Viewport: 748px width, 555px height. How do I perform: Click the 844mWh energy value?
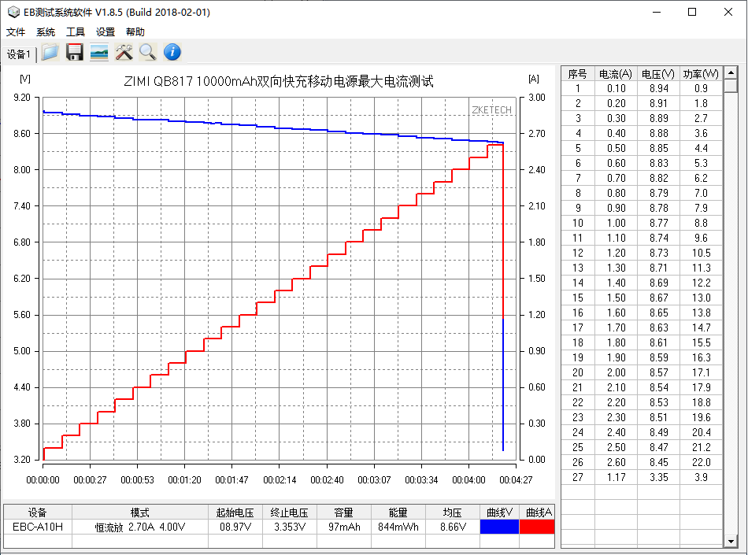[x=398, y=527]
